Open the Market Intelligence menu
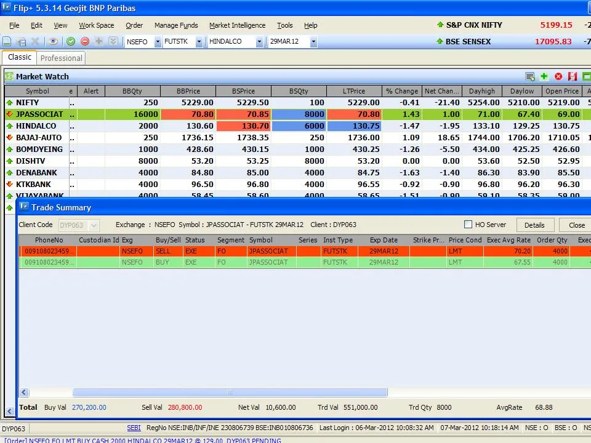 point(238,25)
